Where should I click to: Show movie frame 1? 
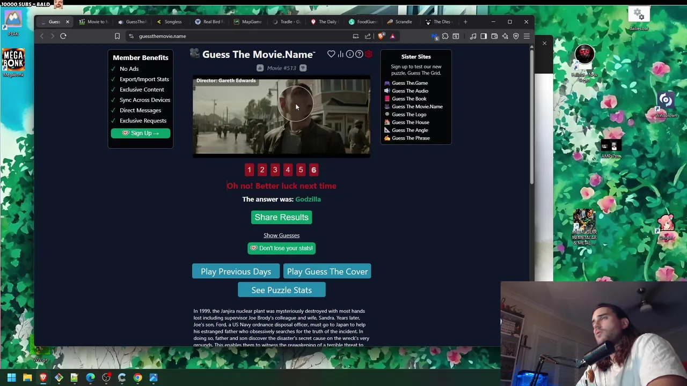click(x=249, y=170)
